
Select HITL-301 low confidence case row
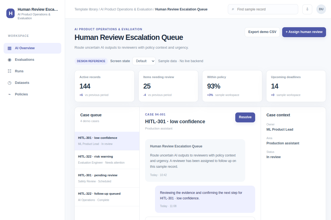click(x=107, y=141)
